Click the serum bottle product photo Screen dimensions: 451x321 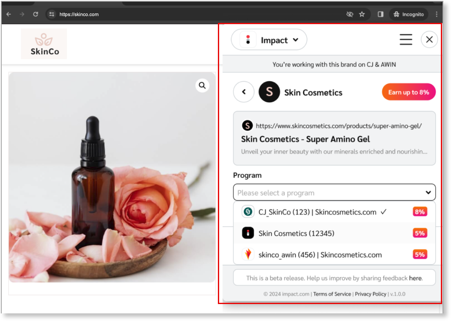pyautogui.click(x=112, y=177)
